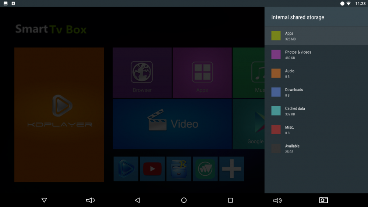Image resolution: width=368 pixels, height=207 pixels.
Task: Tap the volume down icon in navigation bar
Action: click(90, 200)
